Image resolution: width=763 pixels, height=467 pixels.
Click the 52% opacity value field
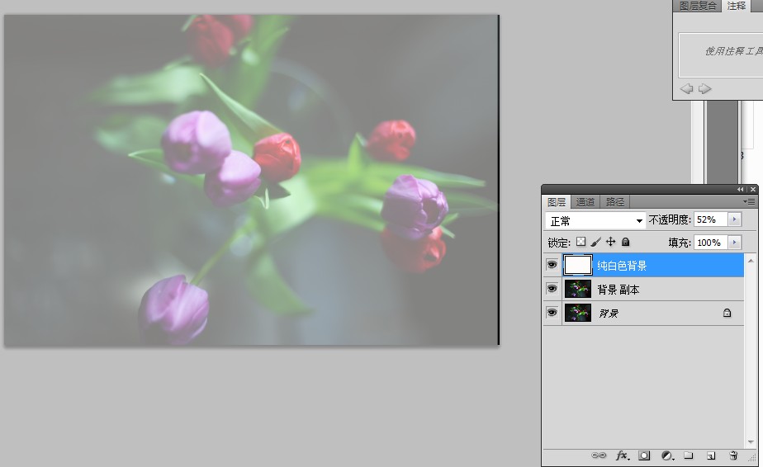[709, 219]
